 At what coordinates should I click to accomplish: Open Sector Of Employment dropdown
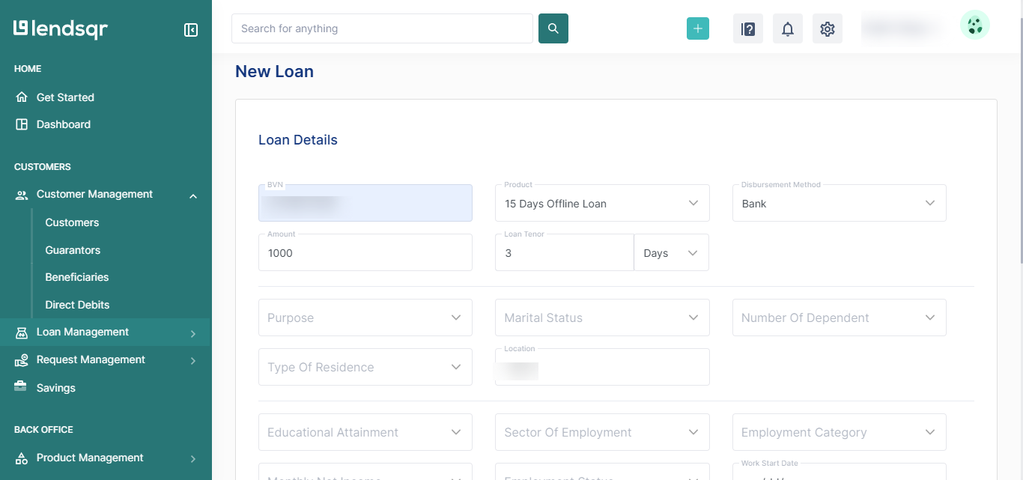(602, 432)
